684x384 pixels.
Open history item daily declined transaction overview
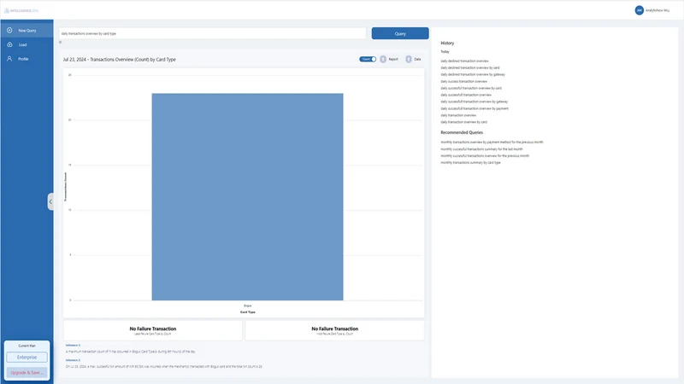[x=464, y=61]
